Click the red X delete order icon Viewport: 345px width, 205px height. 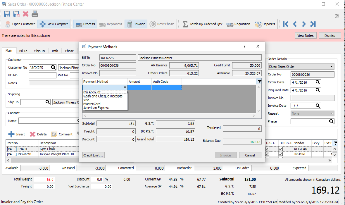pyautogui.click(x=26, y=14)
